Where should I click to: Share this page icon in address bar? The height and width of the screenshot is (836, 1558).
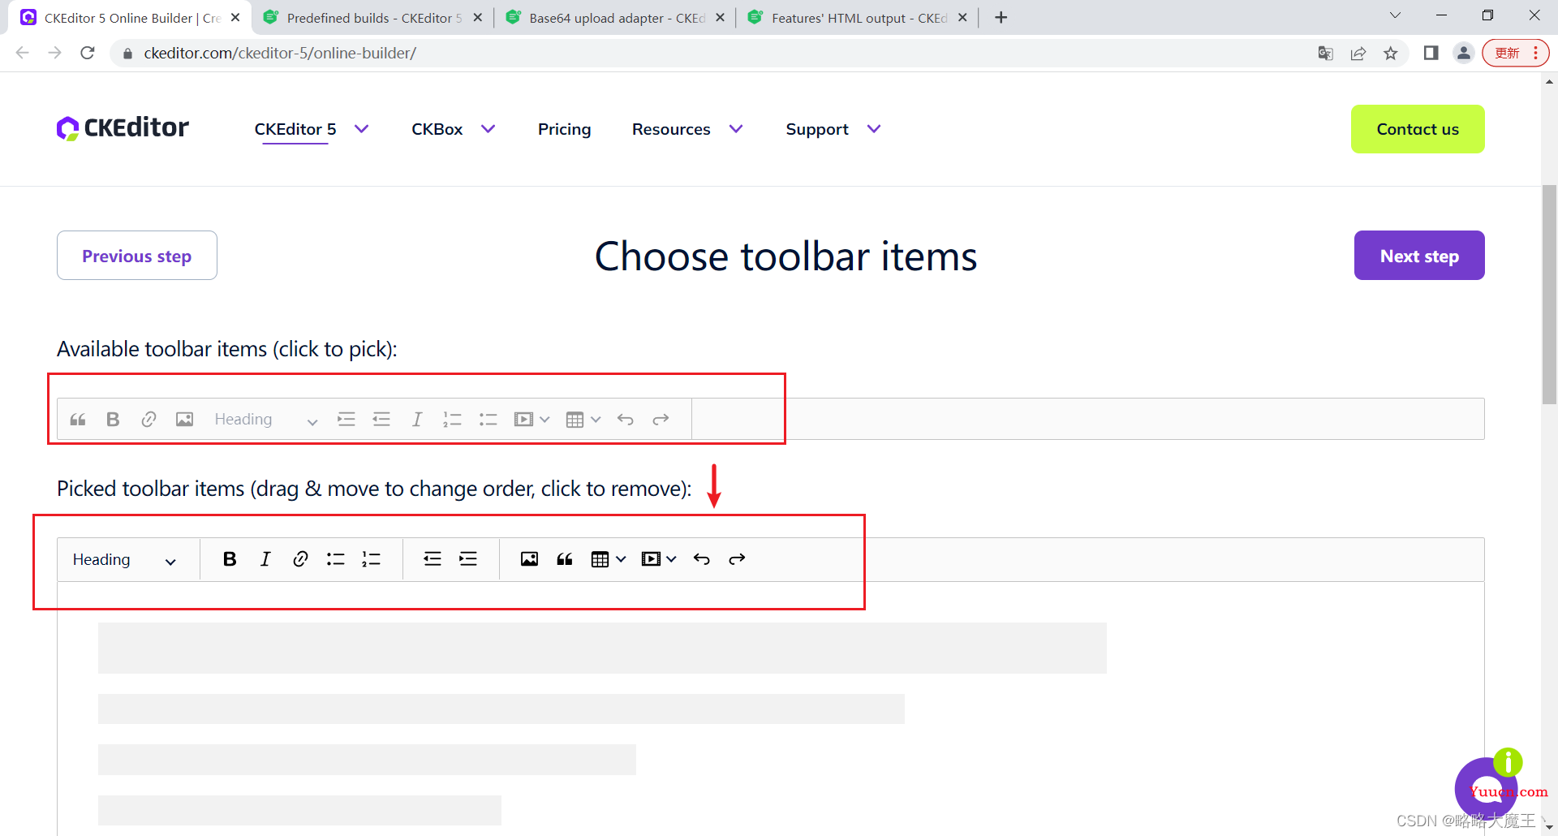(x=1358, y=53)
